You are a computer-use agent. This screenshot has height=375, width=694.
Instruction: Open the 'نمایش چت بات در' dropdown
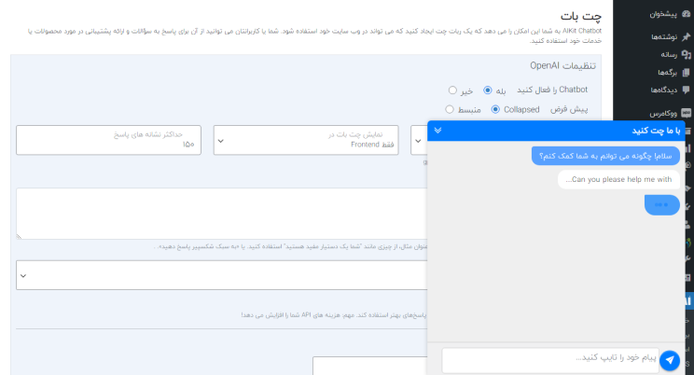coord(307,140)
